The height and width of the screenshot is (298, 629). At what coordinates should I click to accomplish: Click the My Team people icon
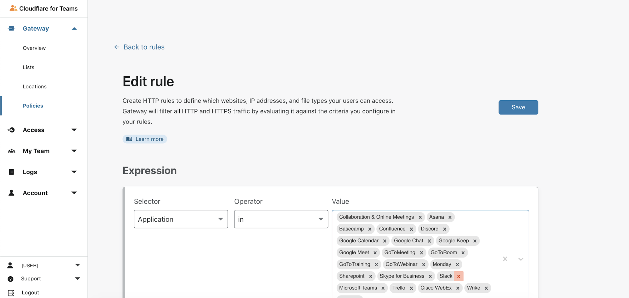11,151
